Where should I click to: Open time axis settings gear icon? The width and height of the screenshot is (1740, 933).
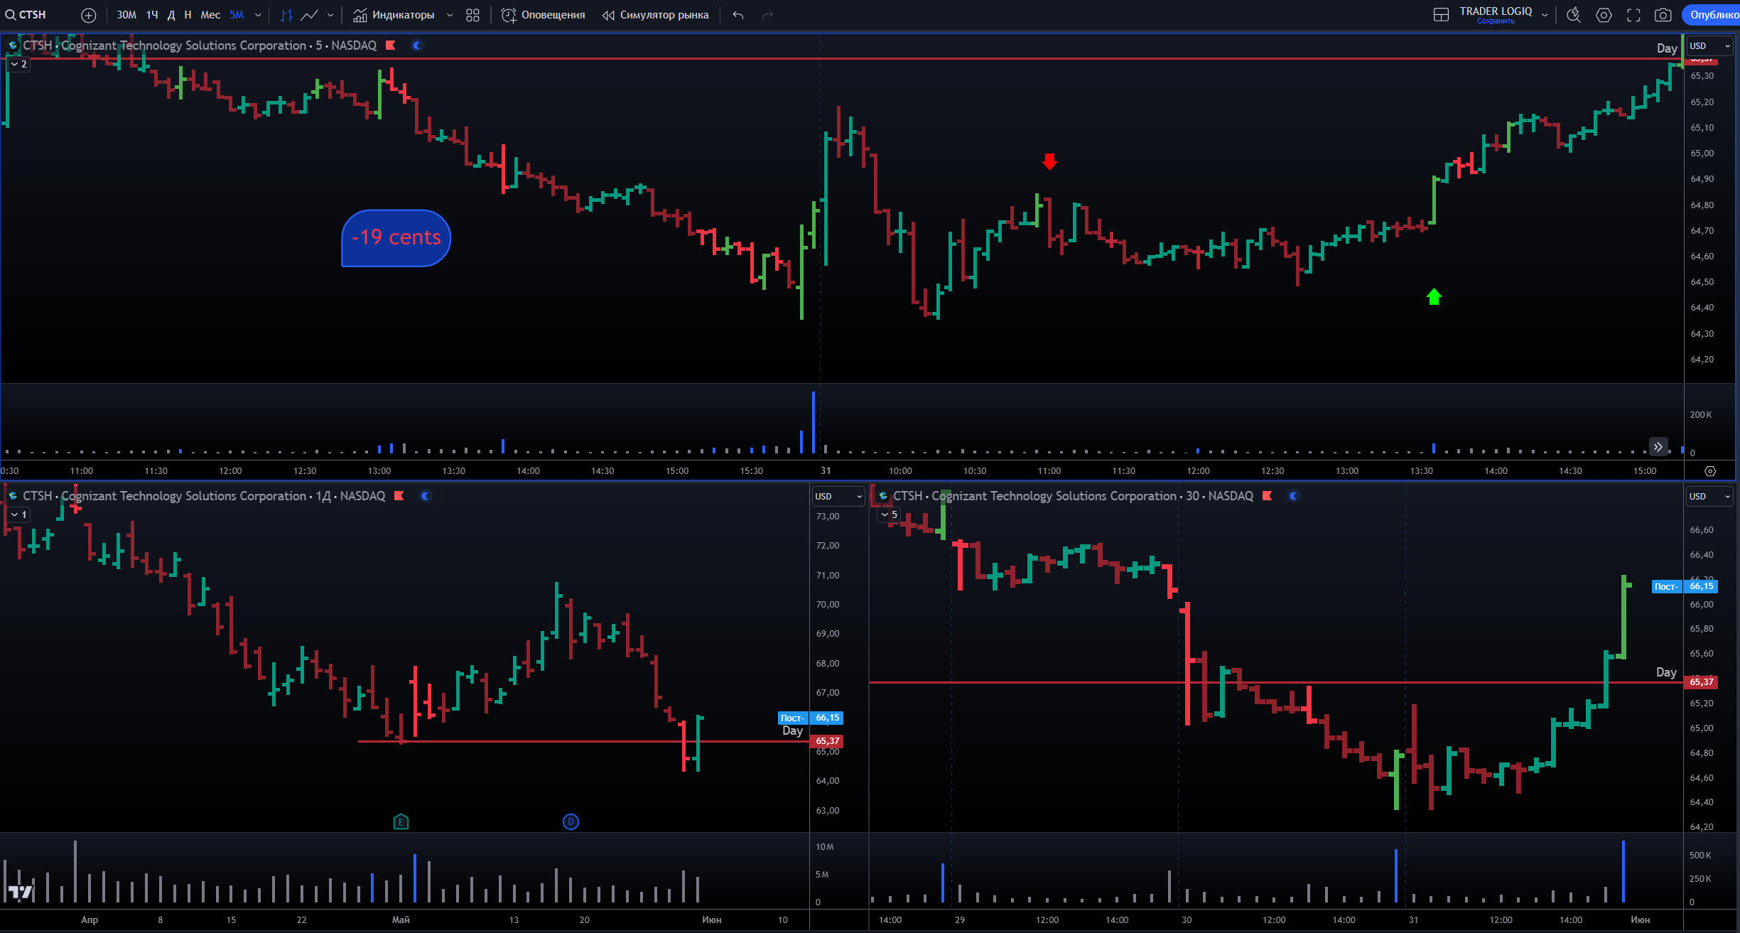[x=1710, y=471]
